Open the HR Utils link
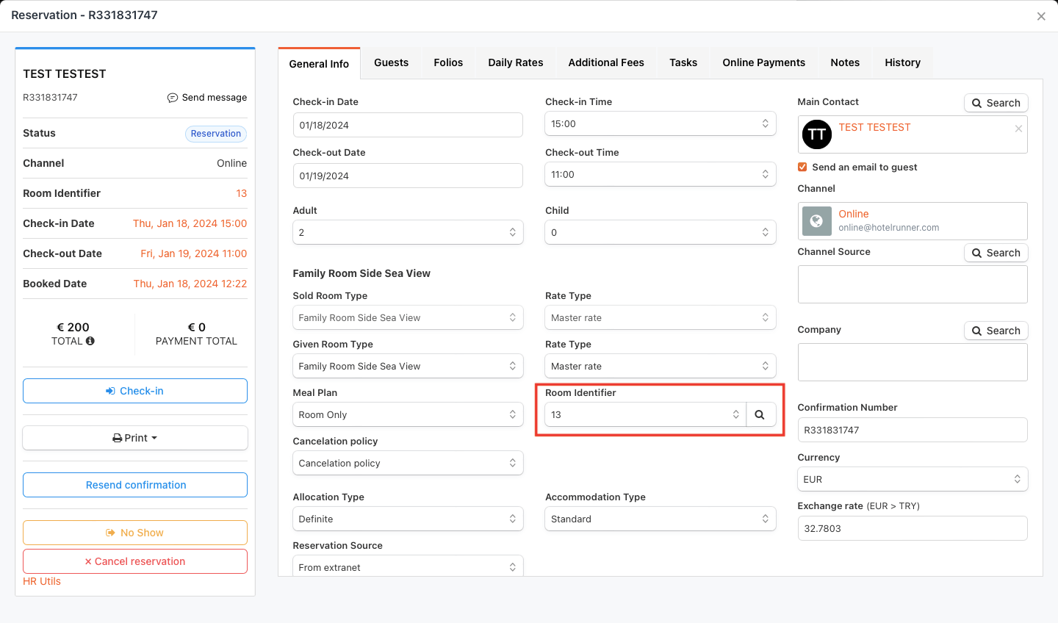The height and width of the screenshot is (623, 1058). tap(42, 581)
